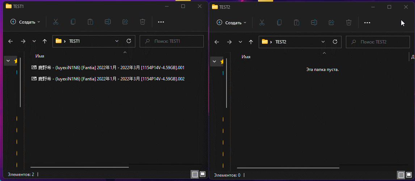Open the three-dots more menu in TEST2 window
The width and height of the screenshot is (415, 181).
(367, 22)
